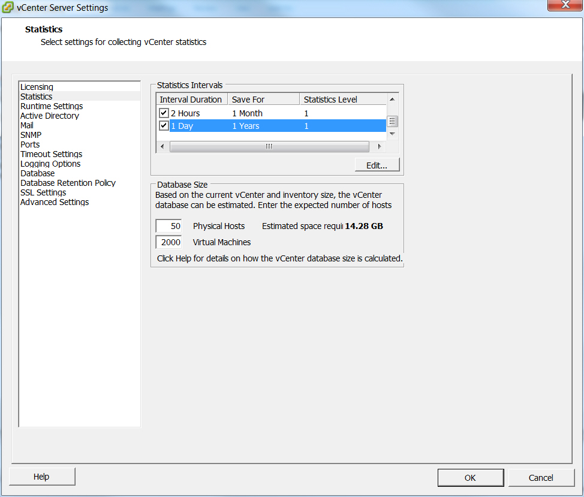Go to SSL Settings page
The height and width of the screenshot is (497, 584).
[43, 192]
